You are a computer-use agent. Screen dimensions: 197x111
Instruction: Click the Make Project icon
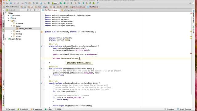point(49,3)
